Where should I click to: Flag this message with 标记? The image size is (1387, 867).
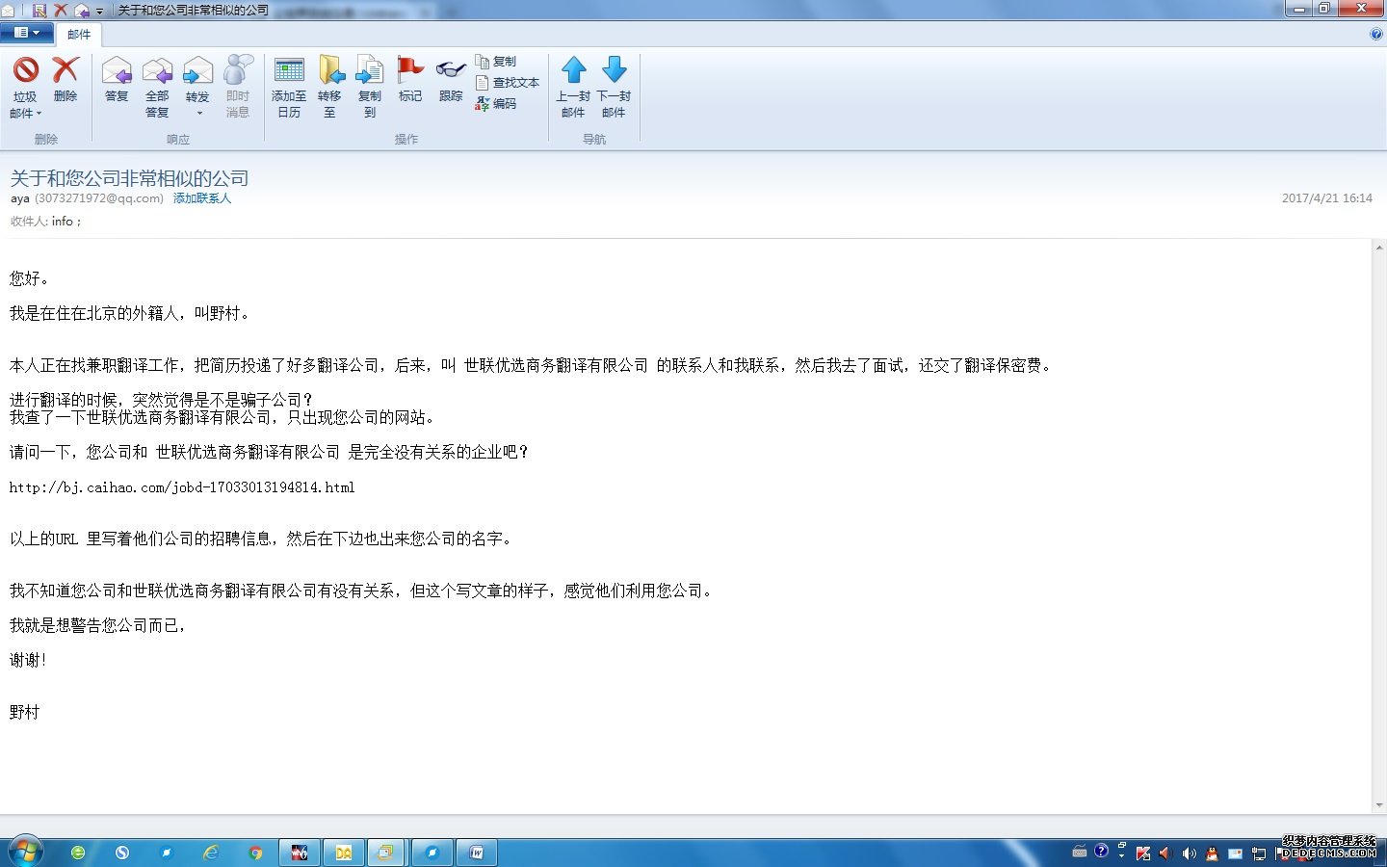[410, 73]
